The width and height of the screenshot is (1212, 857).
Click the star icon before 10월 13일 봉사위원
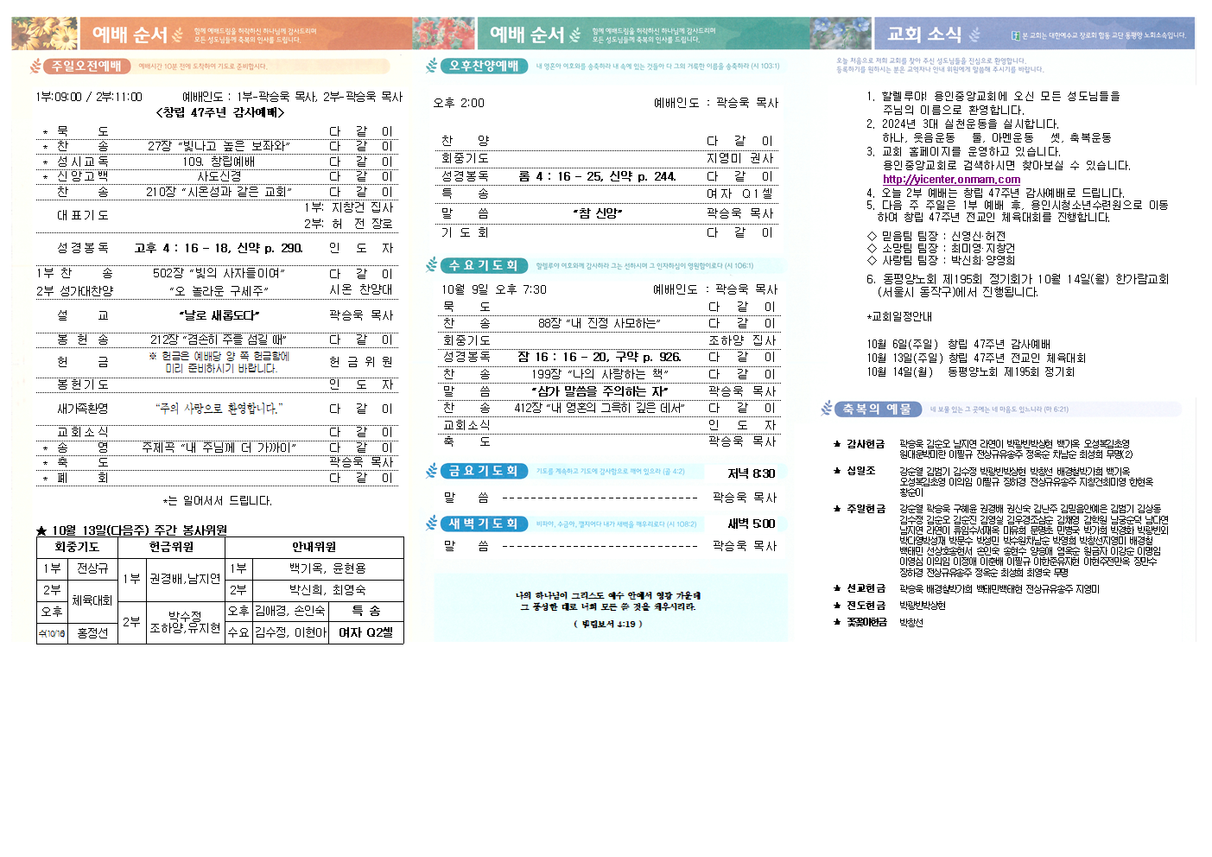pos(41,530)
